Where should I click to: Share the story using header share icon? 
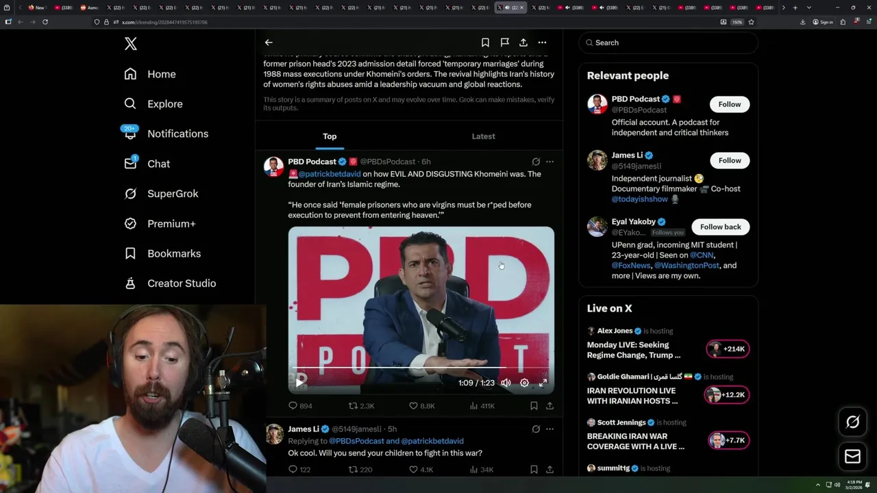(523, 42)
